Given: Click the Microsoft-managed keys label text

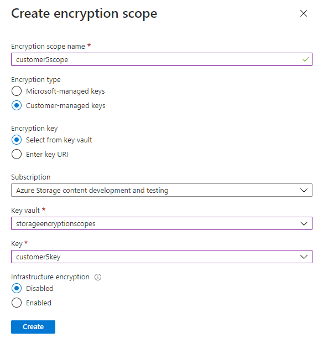Looking at the screenshot, I should point(65,91).
